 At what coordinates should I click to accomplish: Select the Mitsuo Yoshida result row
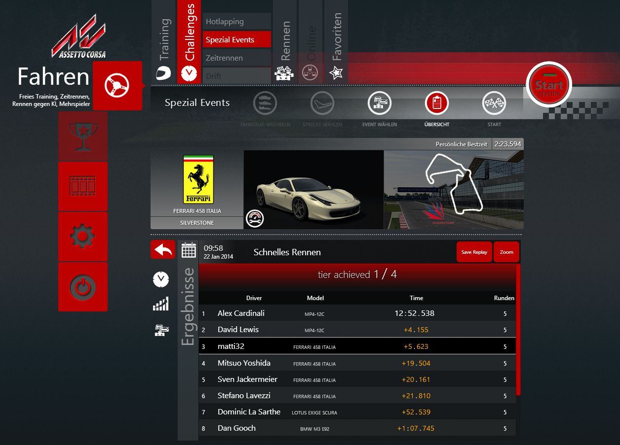point(357,363)
